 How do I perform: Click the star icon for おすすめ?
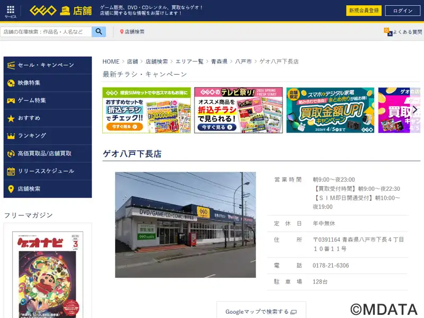(x=11, y=118)
